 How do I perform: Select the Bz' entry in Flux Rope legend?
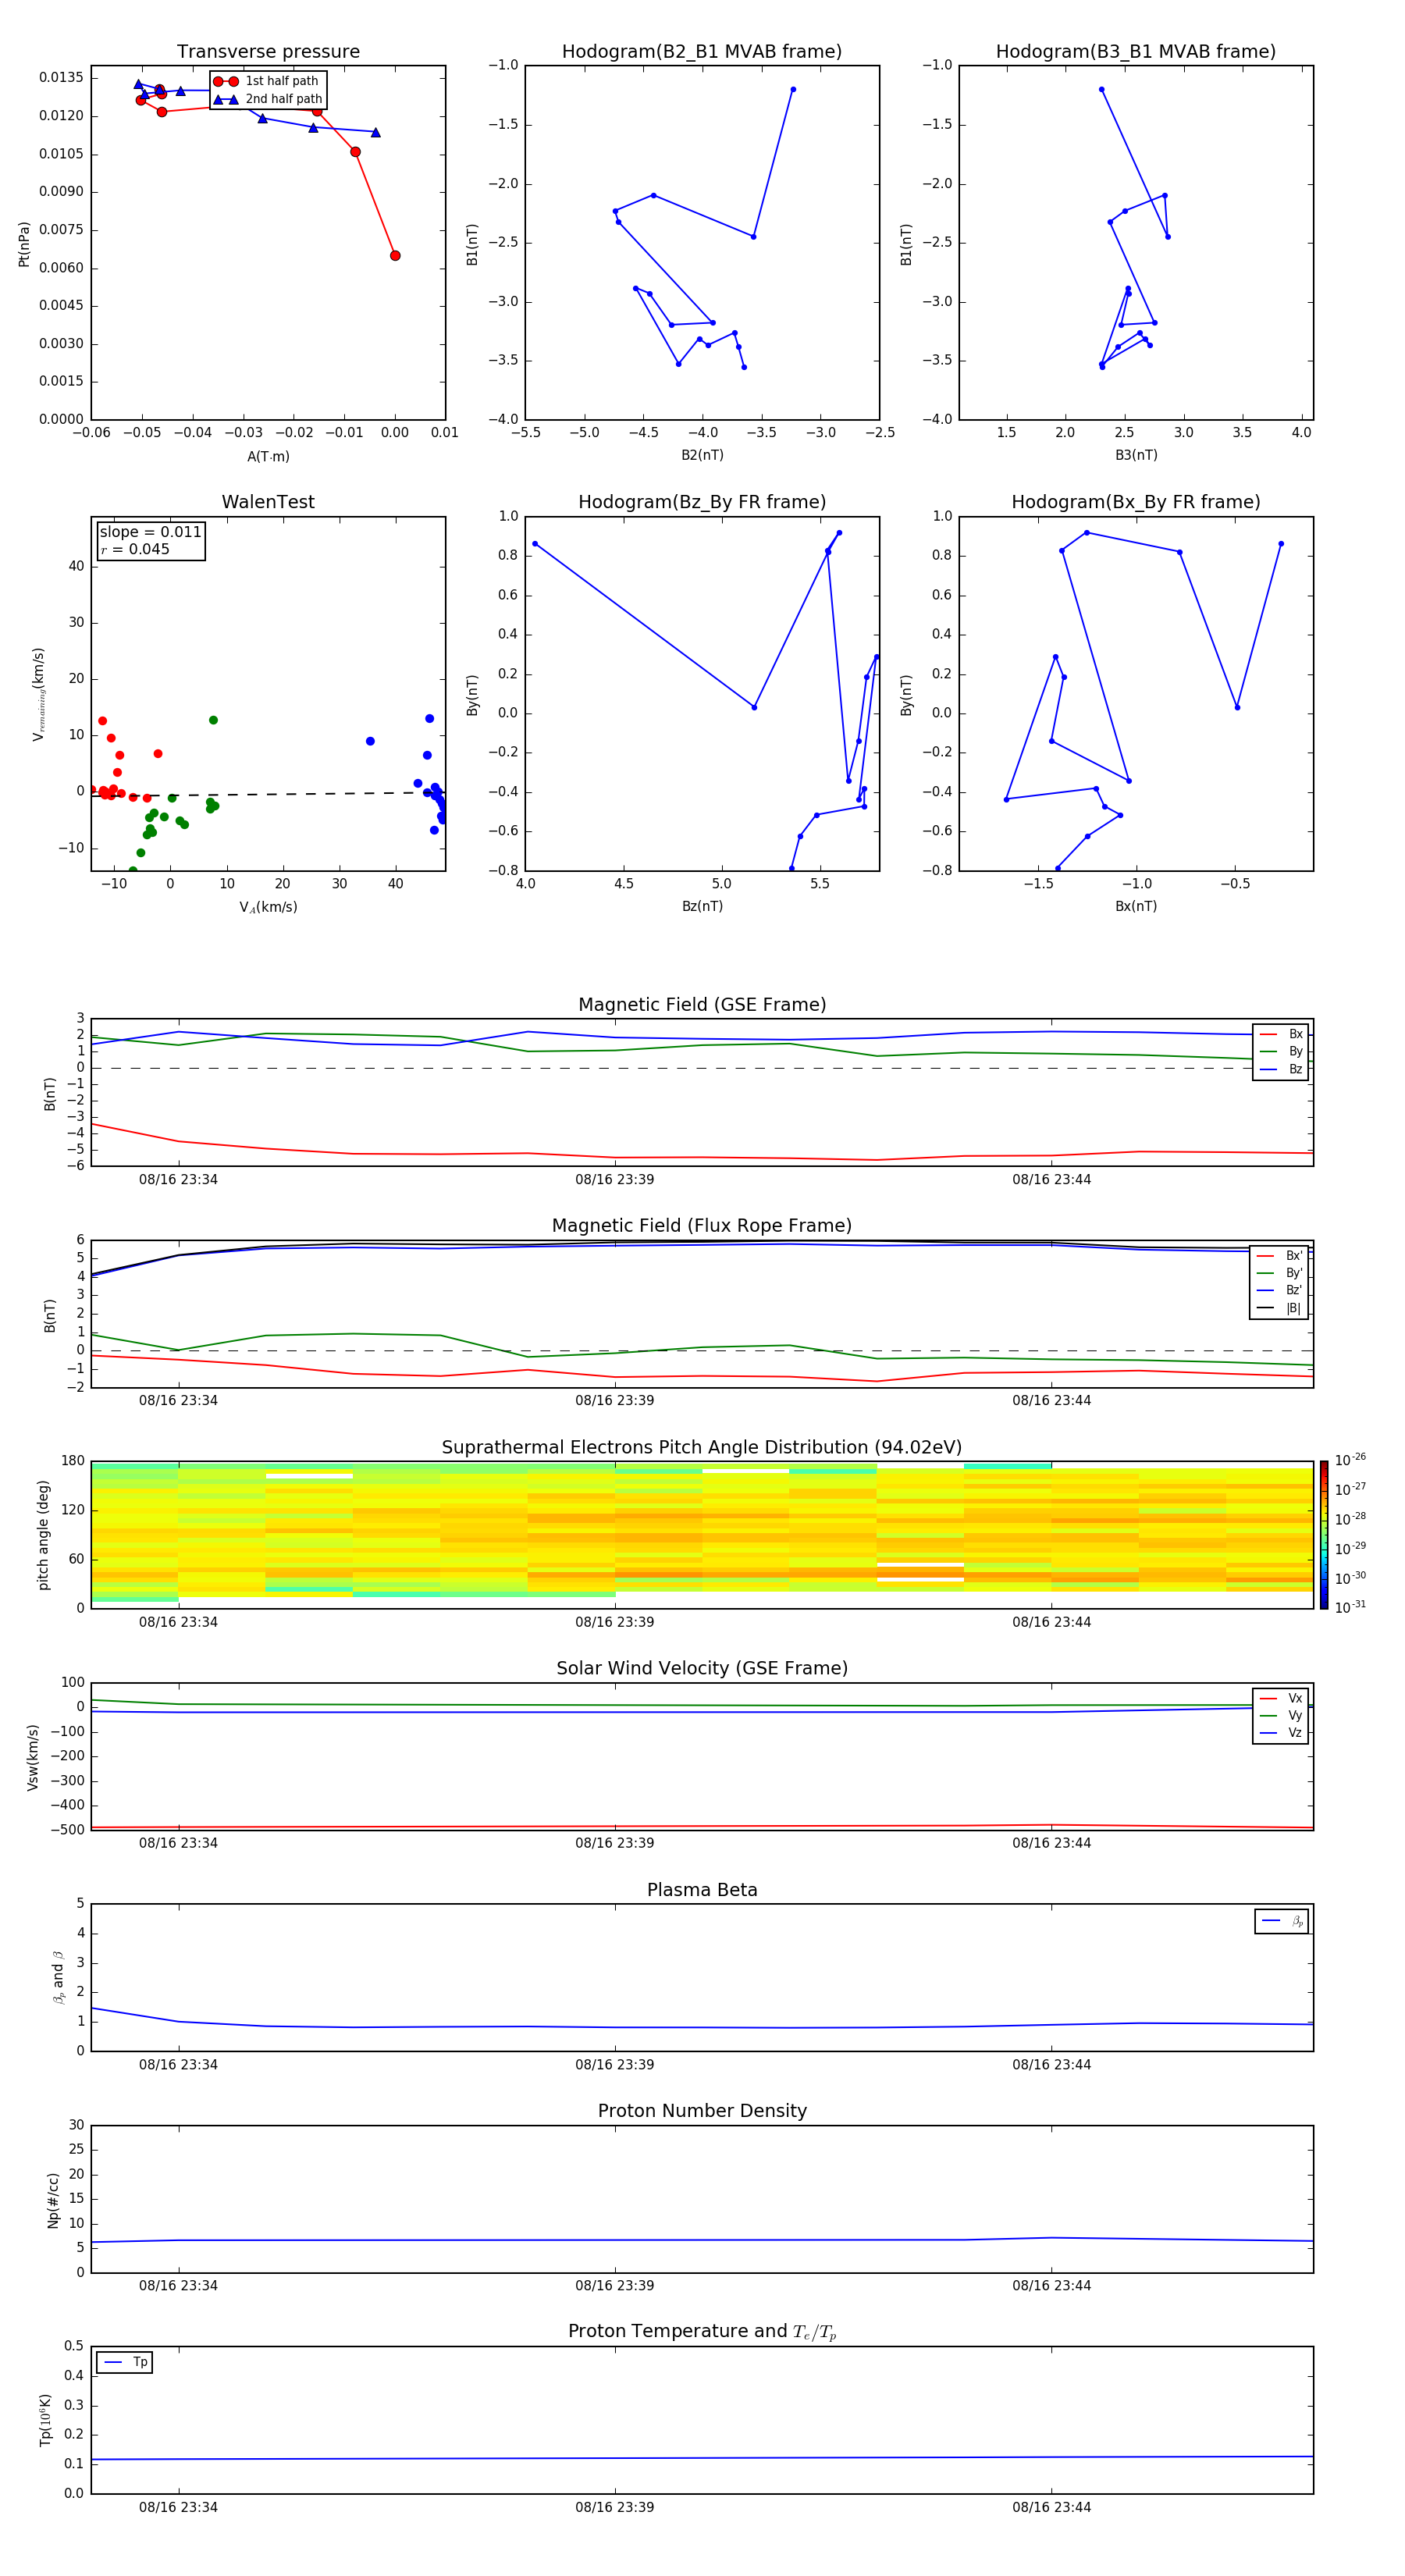(1280, 1290)
